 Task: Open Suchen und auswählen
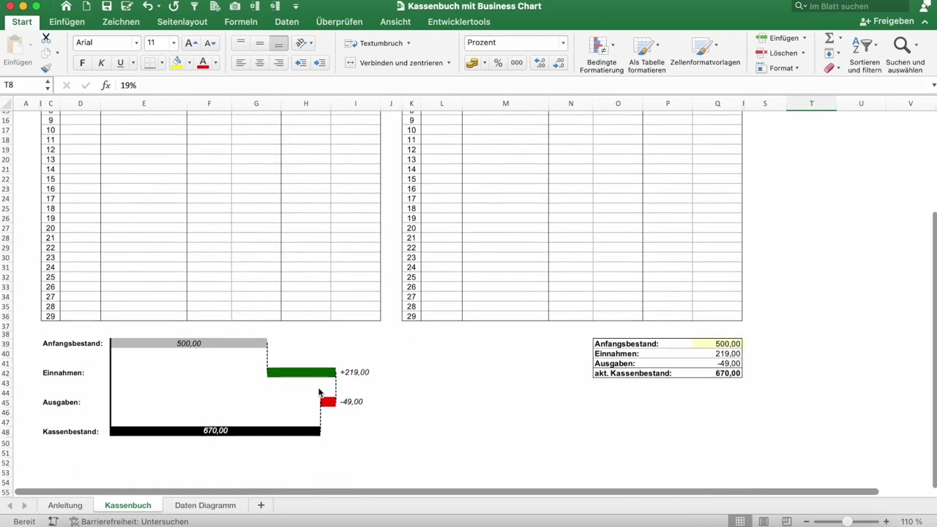906,55
